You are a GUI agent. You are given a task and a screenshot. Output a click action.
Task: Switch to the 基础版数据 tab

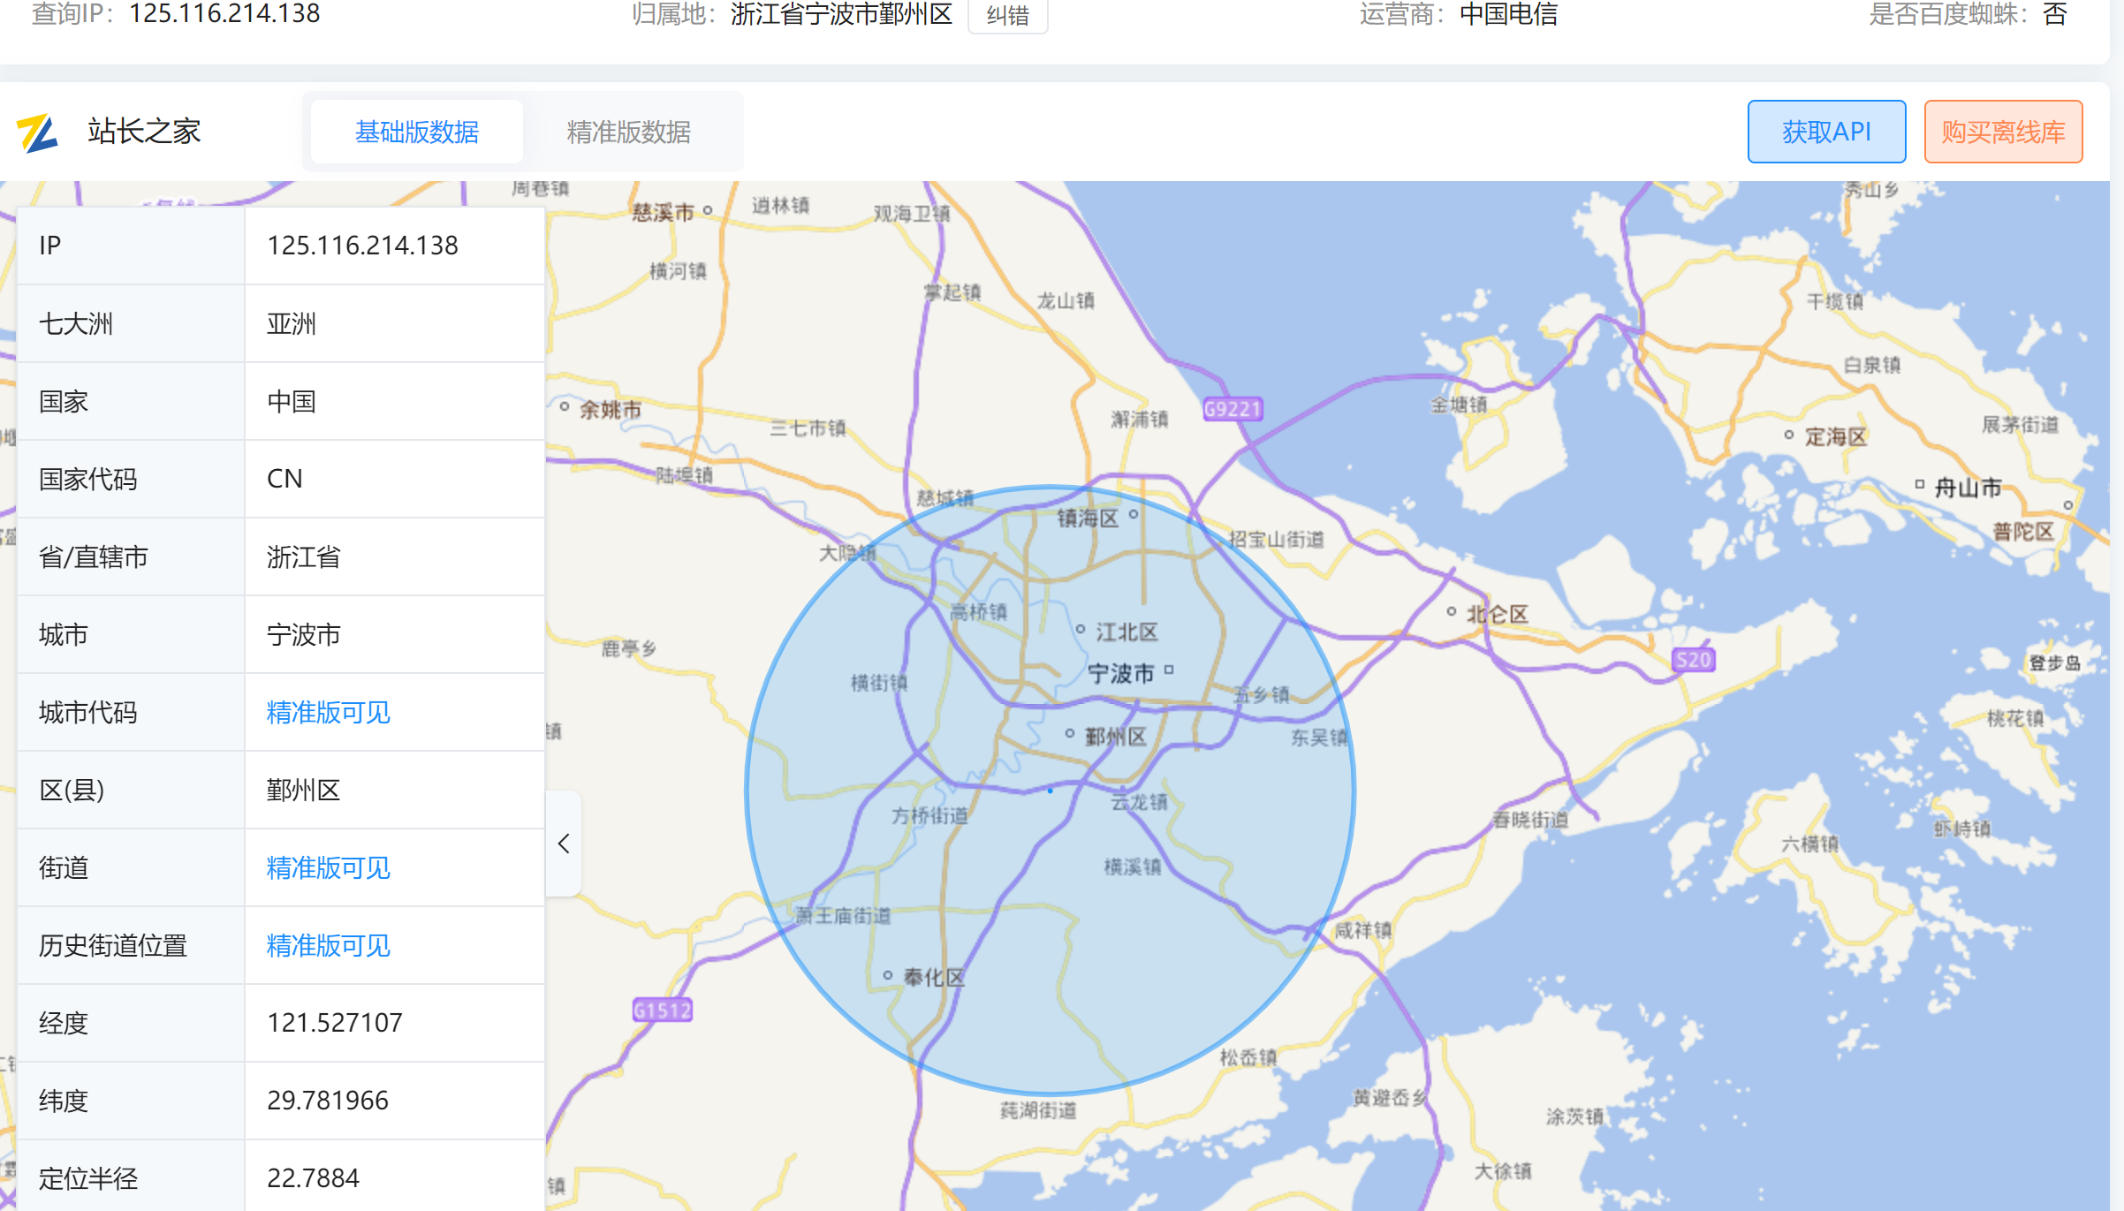tap(417, 132)
